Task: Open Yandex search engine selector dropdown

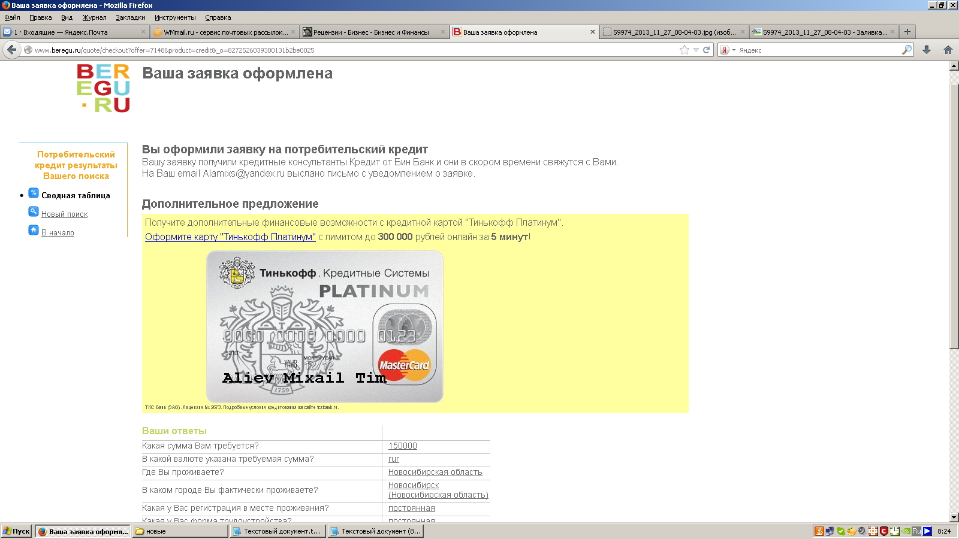Action: (727, 50)
